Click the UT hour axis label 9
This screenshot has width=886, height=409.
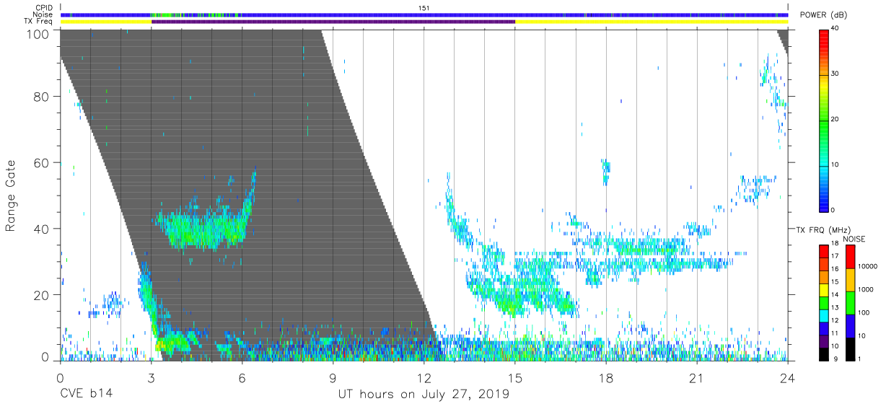(333, 377)
